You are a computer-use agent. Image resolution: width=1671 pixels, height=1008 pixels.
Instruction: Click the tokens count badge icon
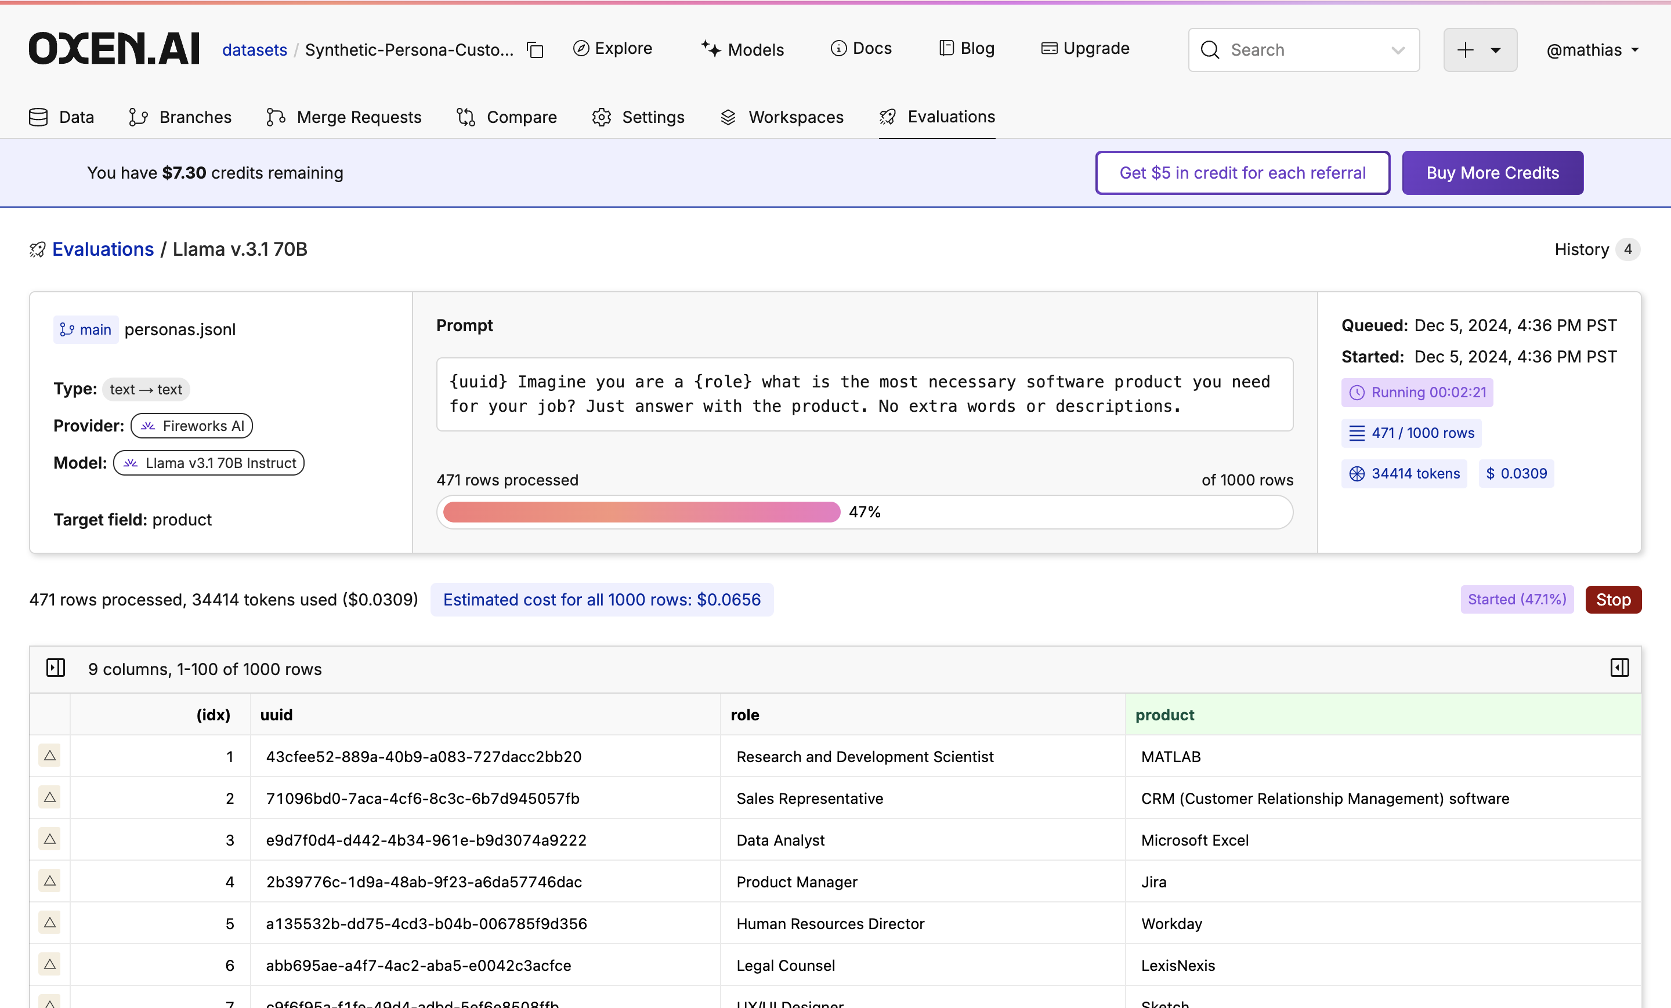click(x=1357, y=473)
